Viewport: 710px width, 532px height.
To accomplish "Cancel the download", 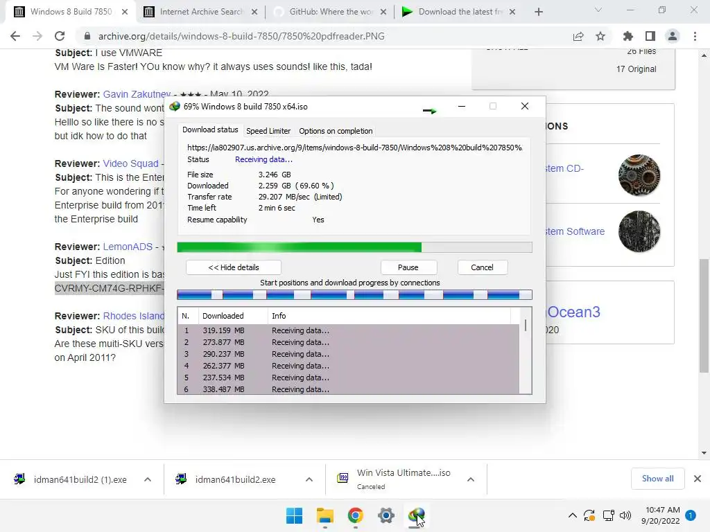I will [483, 267].
